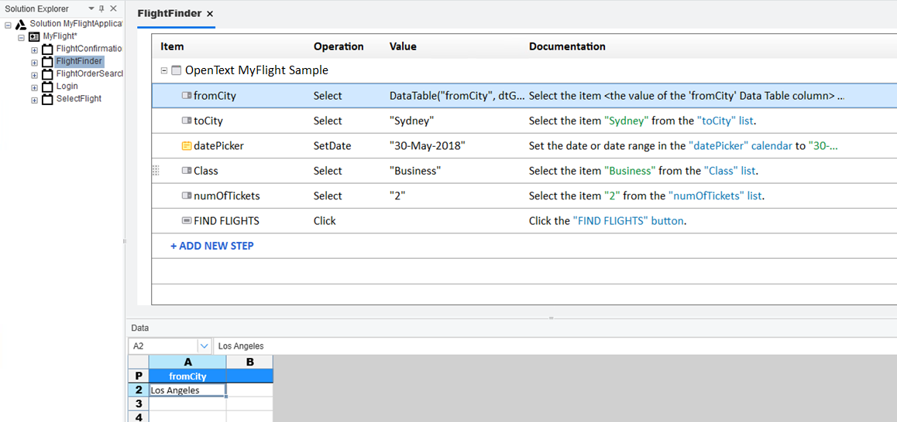
Task: Select FlightFinder in Solution Explorer
Action: (79, 61)
